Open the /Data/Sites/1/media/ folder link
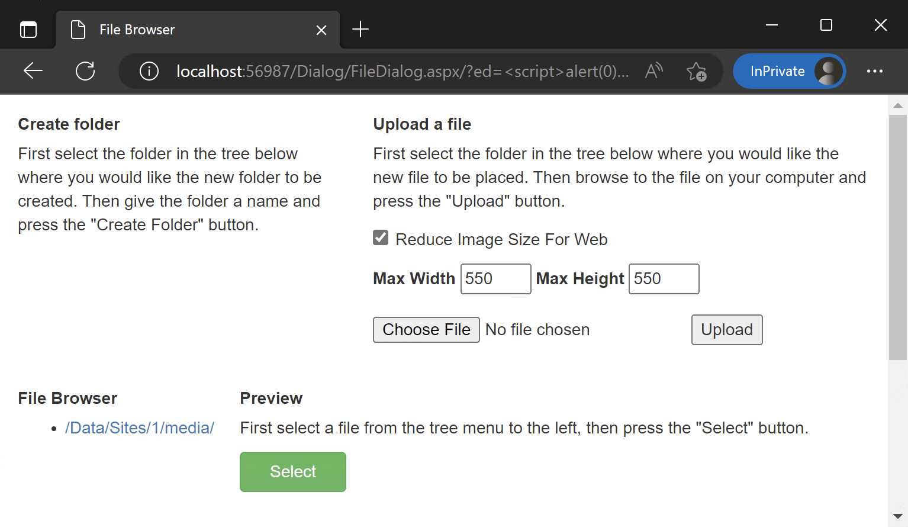 [x=140, y=428]
